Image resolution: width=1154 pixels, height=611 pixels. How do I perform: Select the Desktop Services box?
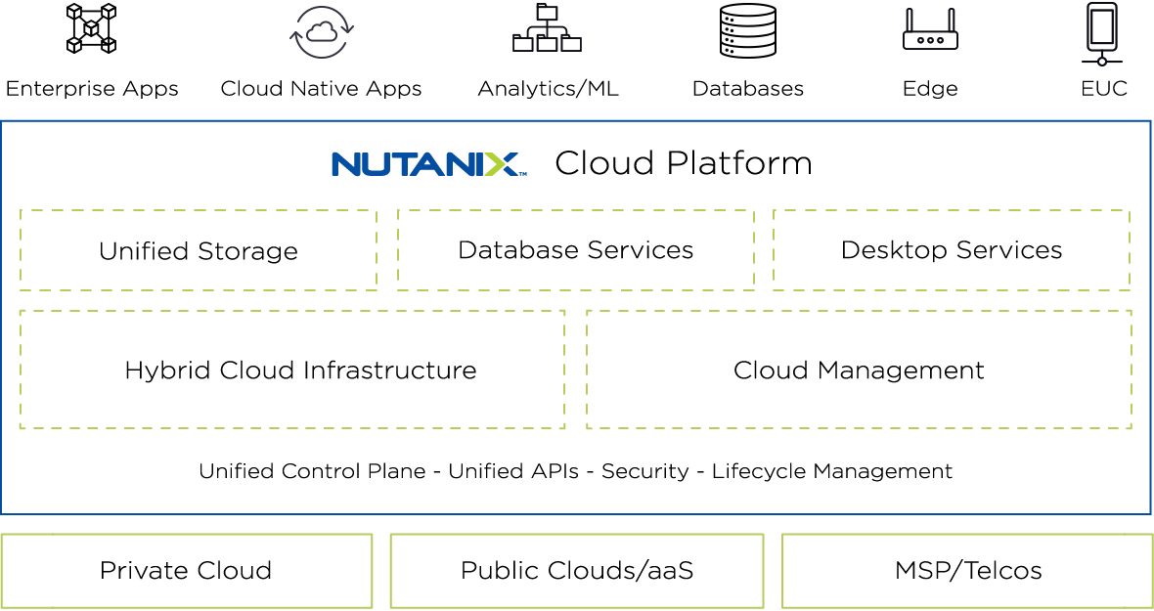click(952, 250)
